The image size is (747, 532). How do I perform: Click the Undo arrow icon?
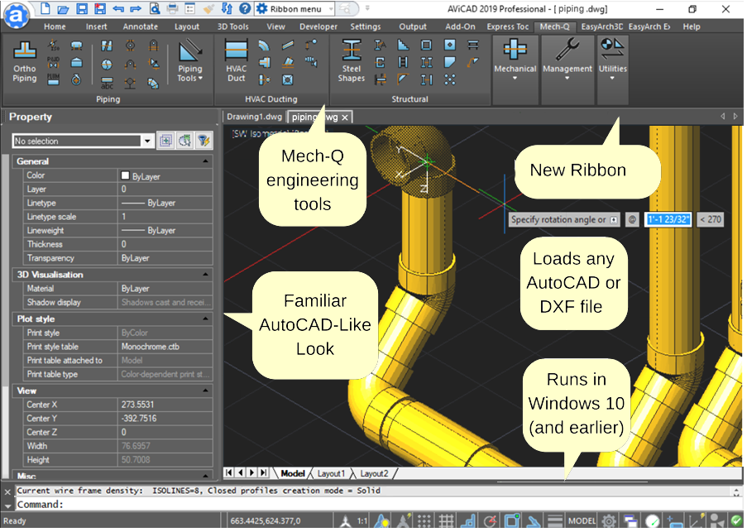pos(118,8)
